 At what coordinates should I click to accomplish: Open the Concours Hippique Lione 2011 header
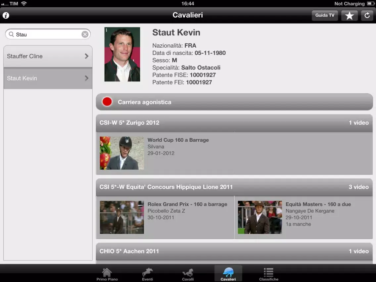(x=234, y=187)
